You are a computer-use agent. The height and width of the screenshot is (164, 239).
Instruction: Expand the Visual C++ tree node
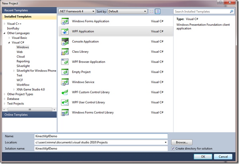point(5,24)
